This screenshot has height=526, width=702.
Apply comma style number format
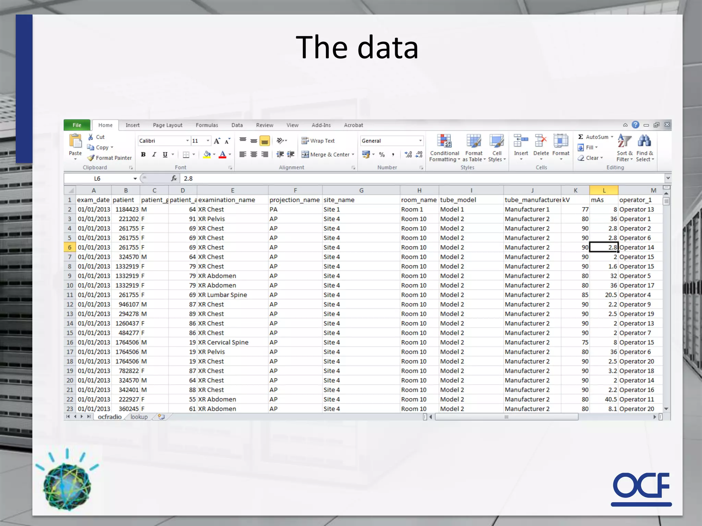click(393, 155)
